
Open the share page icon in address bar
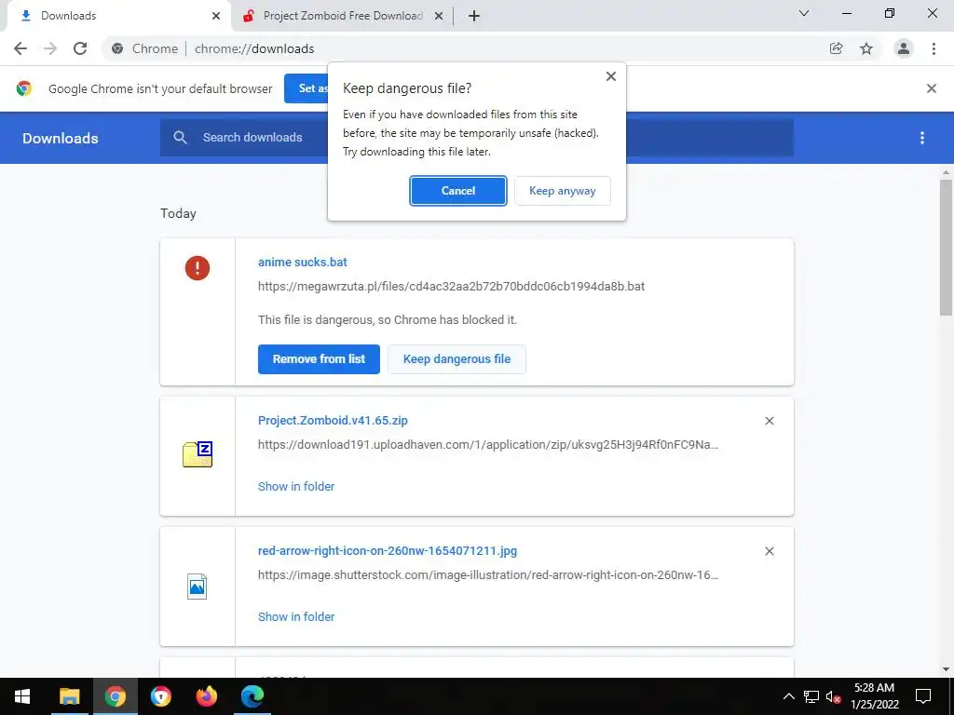pyautogui.click(x=836, y=48)
